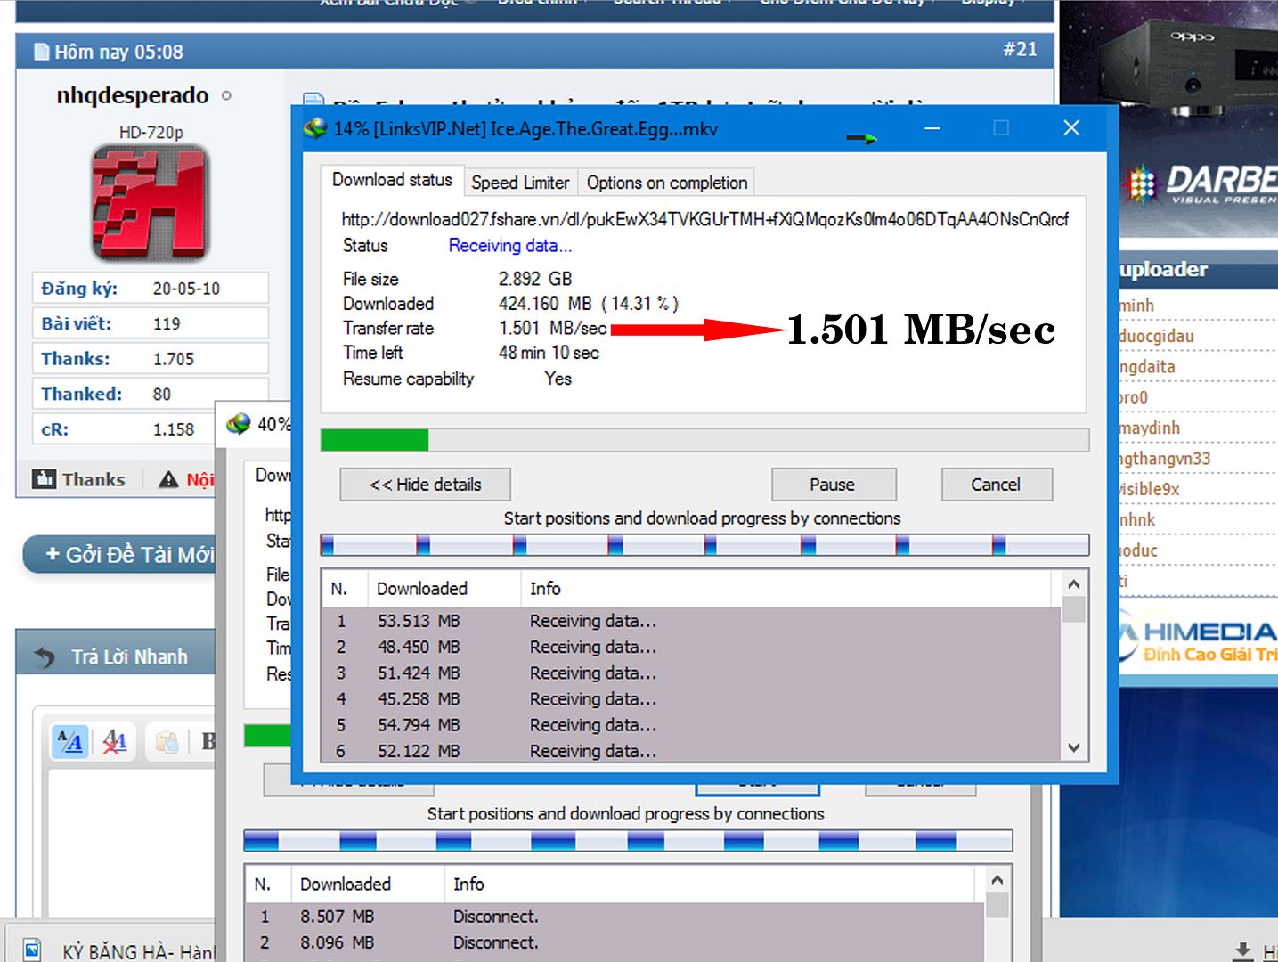Switch to Options on completion tab
Screen dimensions: 1278x962
coord(666,183)
